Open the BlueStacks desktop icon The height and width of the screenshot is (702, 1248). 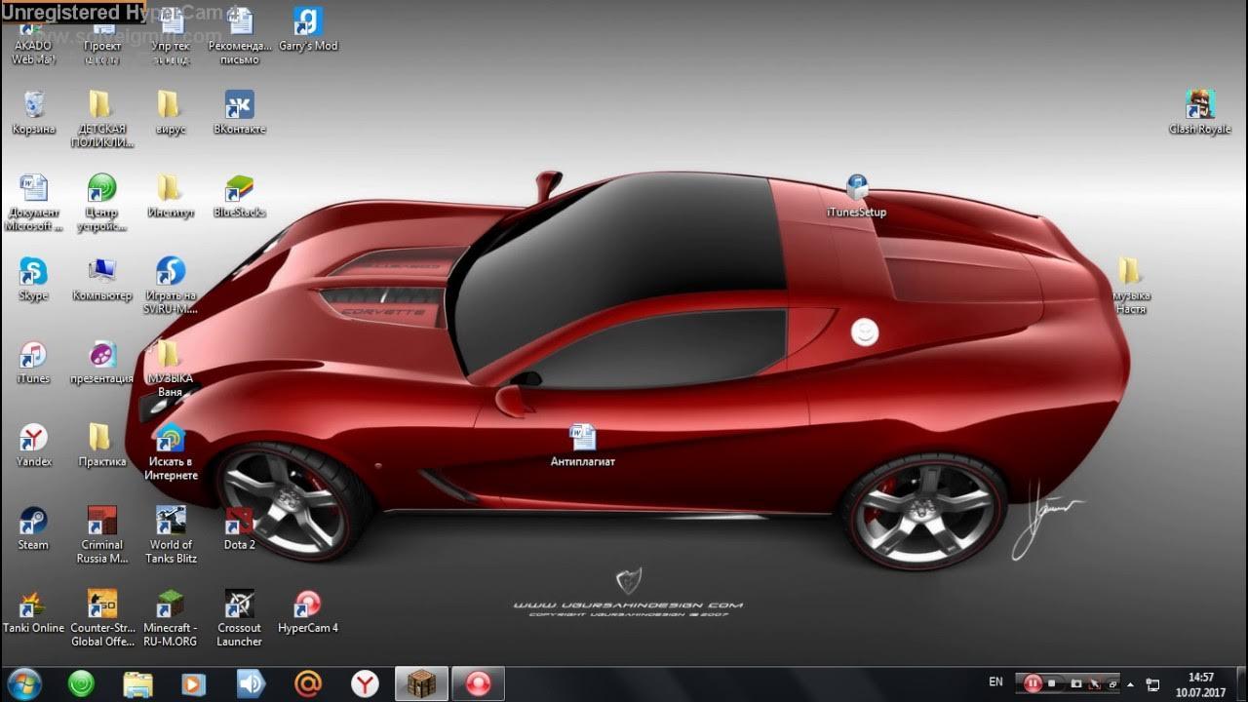239,189
